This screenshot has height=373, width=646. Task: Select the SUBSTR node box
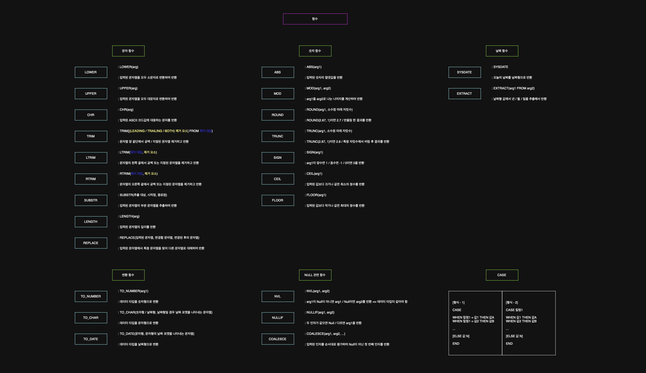[x=91, y=200]
